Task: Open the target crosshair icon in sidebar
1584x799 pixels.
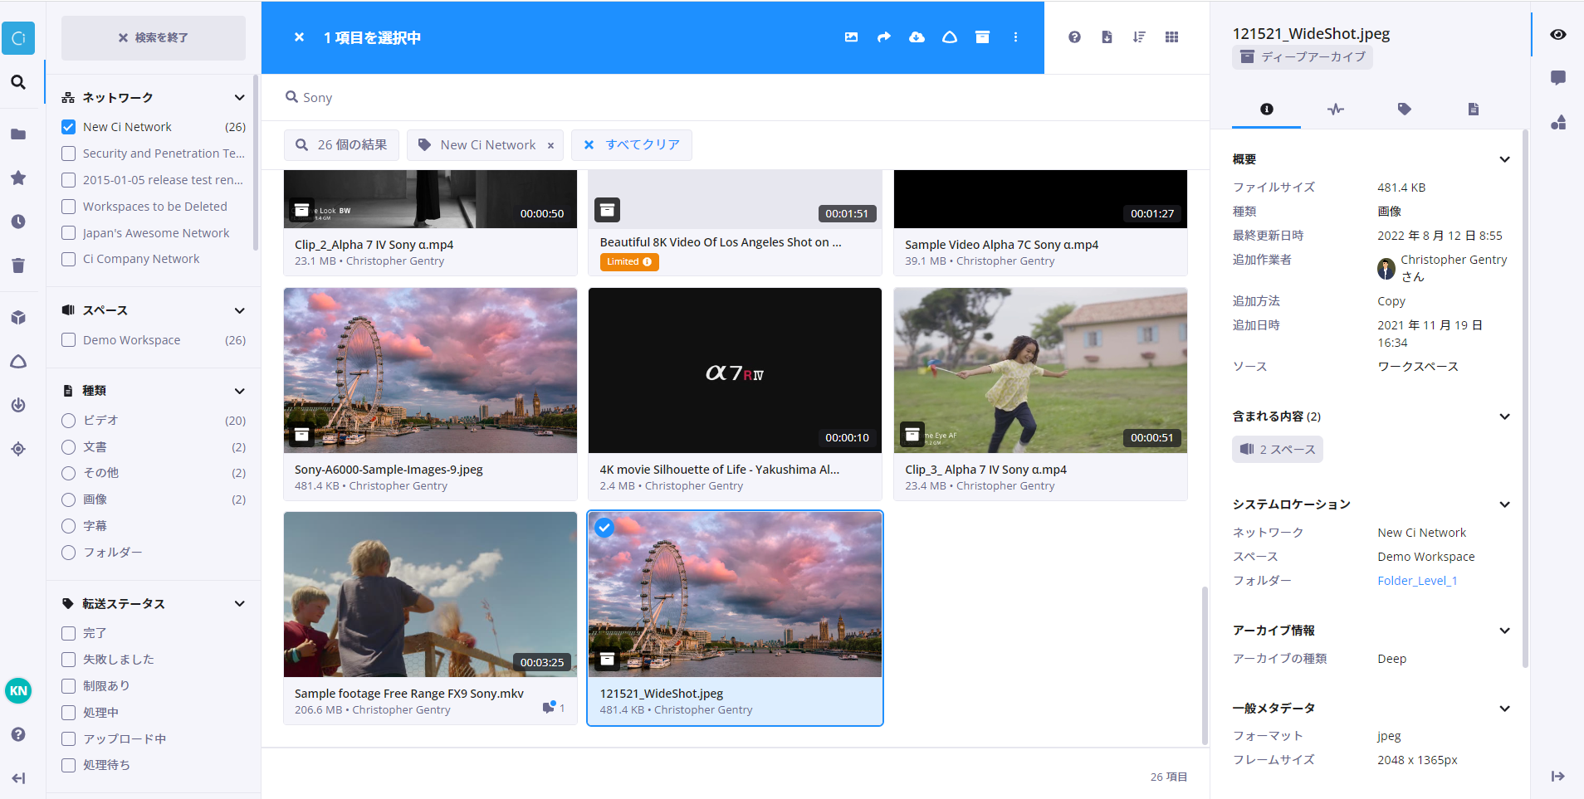Action: pos(18,449)
